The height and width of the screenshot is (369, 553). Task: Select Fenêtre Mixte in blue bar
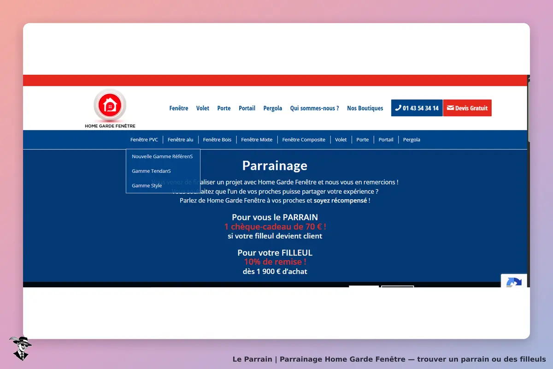(x=257, y=139)
